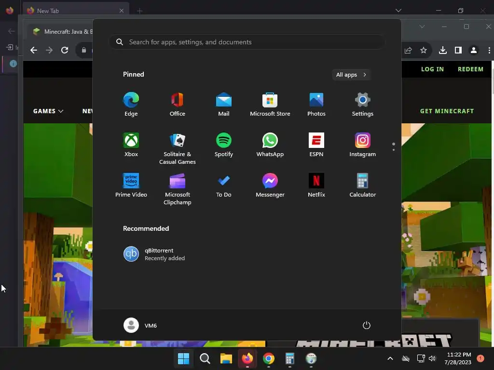Toggle Chrome side panel
The image size is (494, 370).
[x=458, y=50]
